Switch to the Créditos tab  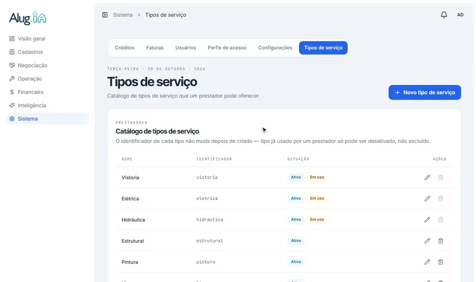tap(125, 48)
